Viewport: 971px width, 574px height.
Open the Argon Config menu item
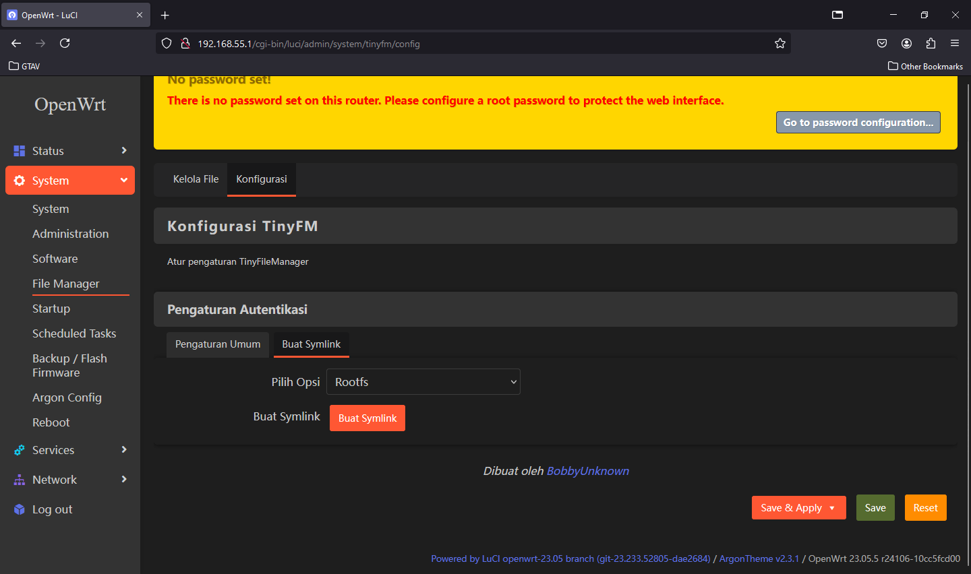(x=67, y=397)
